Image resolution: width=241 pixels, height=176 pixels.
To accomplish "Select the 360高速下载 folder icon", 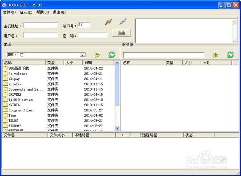I will 6,68.
